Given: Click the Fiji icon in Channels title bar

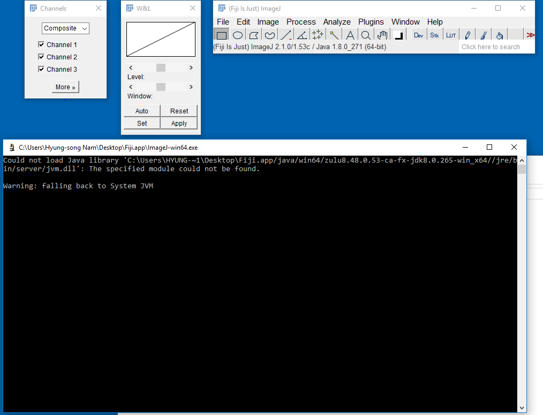Looking at the screenshot, I should coord(34,9).
